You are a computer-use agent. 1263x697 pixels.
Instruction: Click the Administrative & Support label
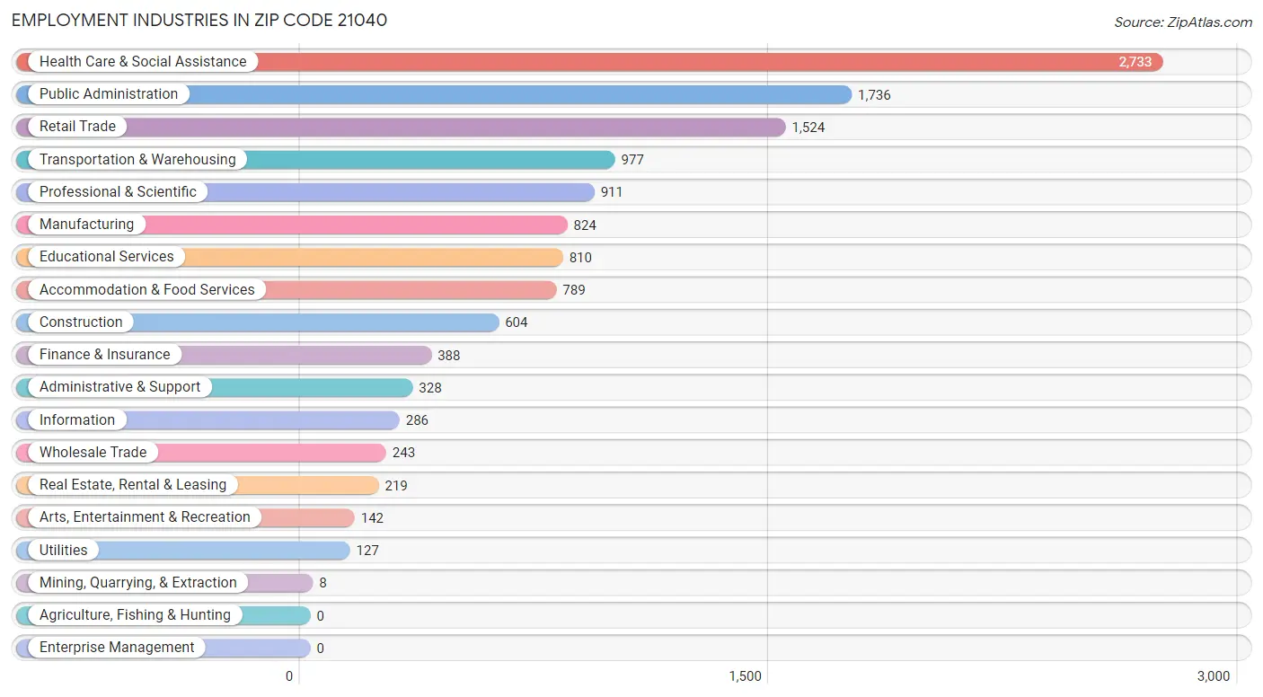(120, 387)
